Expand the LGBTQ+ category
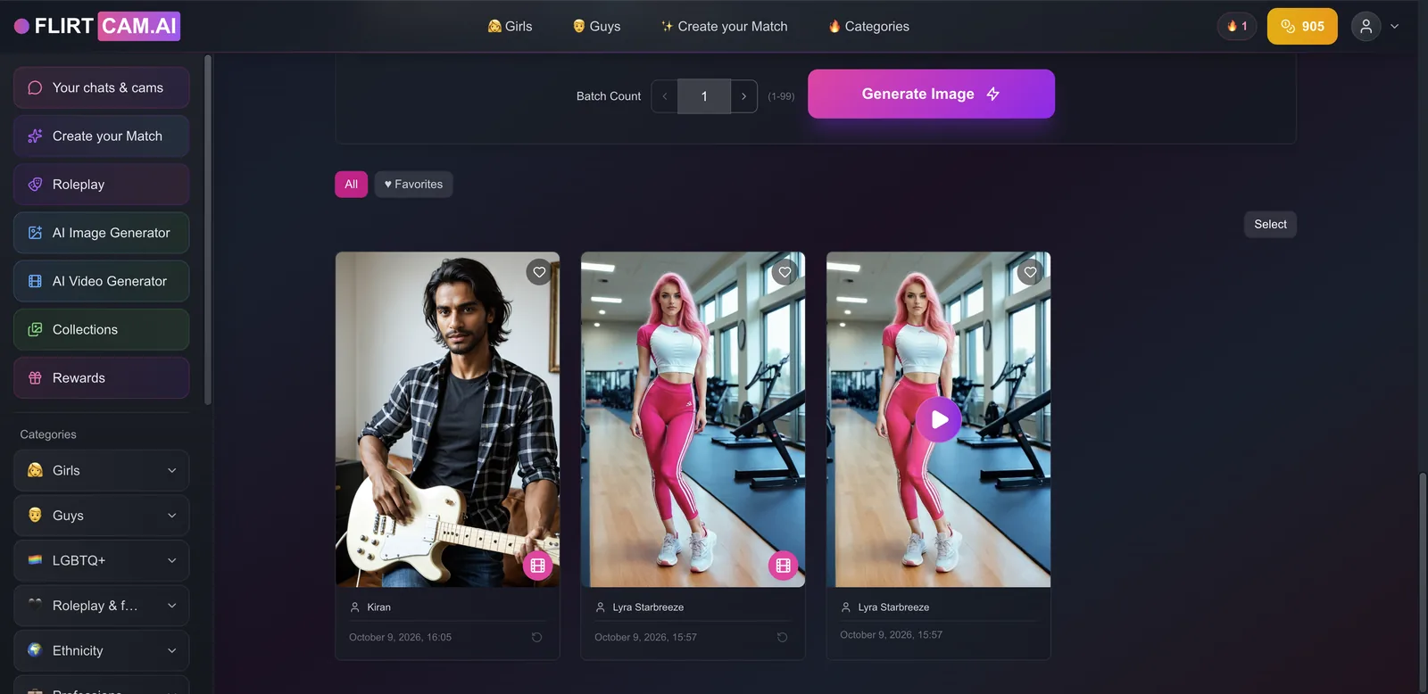Screen dimensions: 1428x694 click(x=101, y=560)
